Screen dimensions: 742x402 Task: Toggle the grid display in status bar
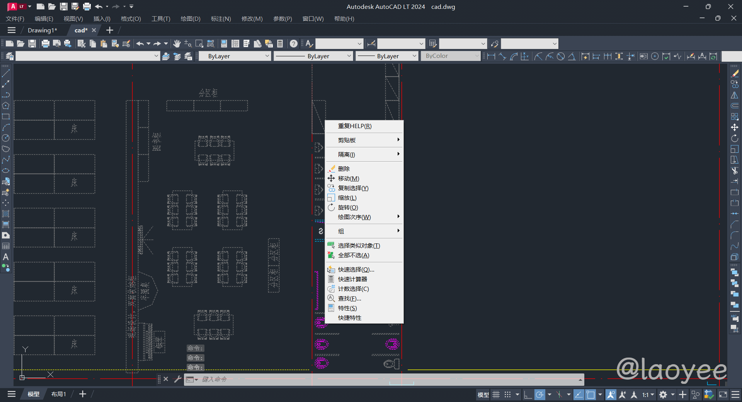tap(496, 395)
